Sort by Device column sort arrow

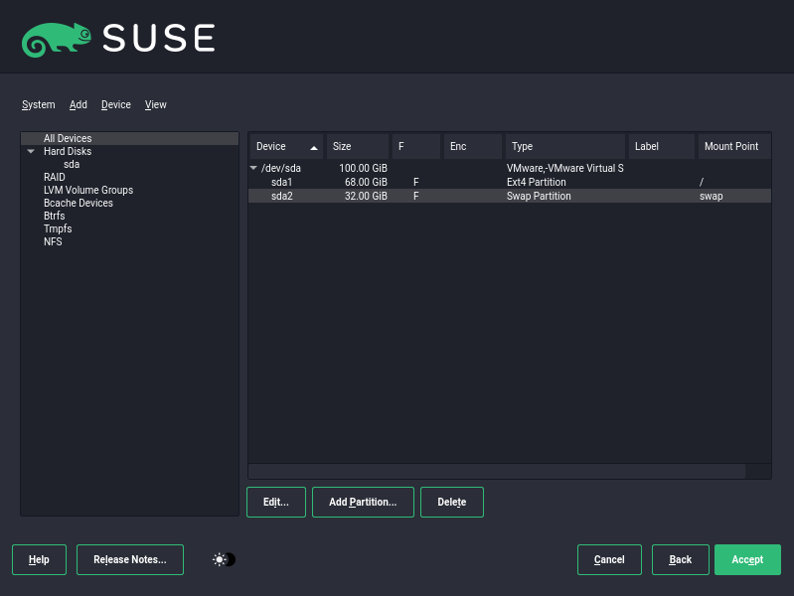click(x=314, y=147)
